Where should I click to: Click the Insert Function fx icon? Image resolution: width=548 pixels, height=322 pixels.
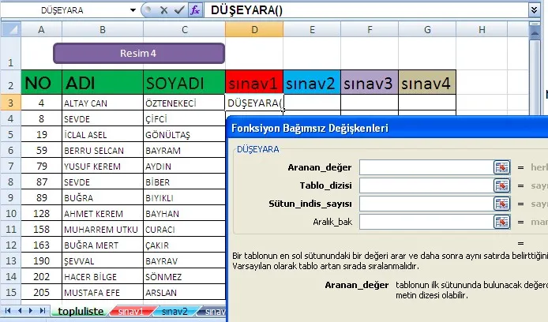pyautogui.click(x=195, y=11)
